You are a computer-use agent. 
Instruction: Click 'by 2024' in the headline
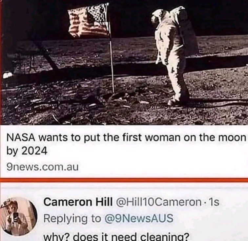tap(27, 151)
